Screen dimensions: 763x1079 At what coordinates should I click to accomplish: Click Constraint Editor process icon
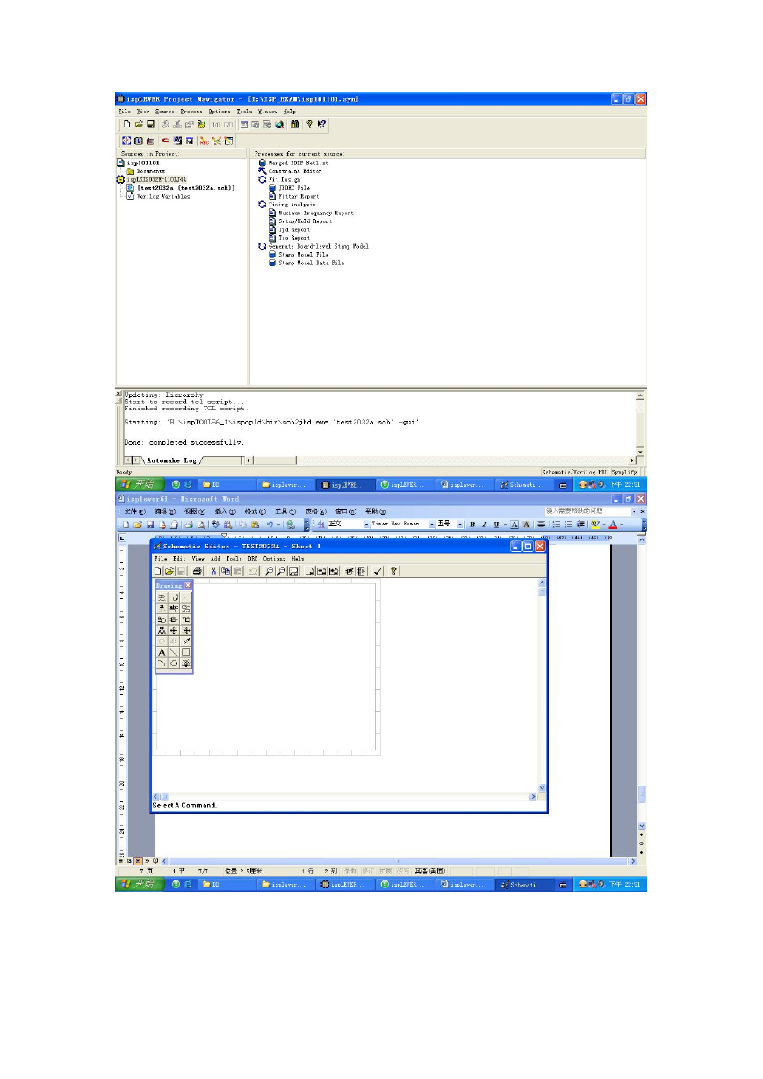tap(262, 171)
